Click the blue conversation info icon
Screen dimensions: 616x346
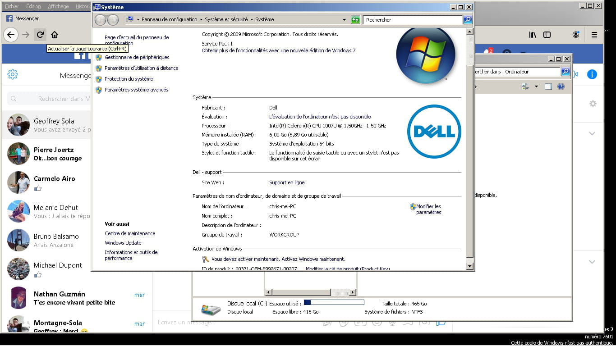coord(592,75)
